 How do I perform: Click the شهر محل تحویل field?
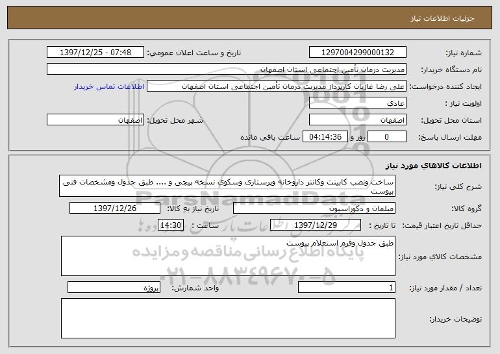pyautogui.click(x=95, y=120)
